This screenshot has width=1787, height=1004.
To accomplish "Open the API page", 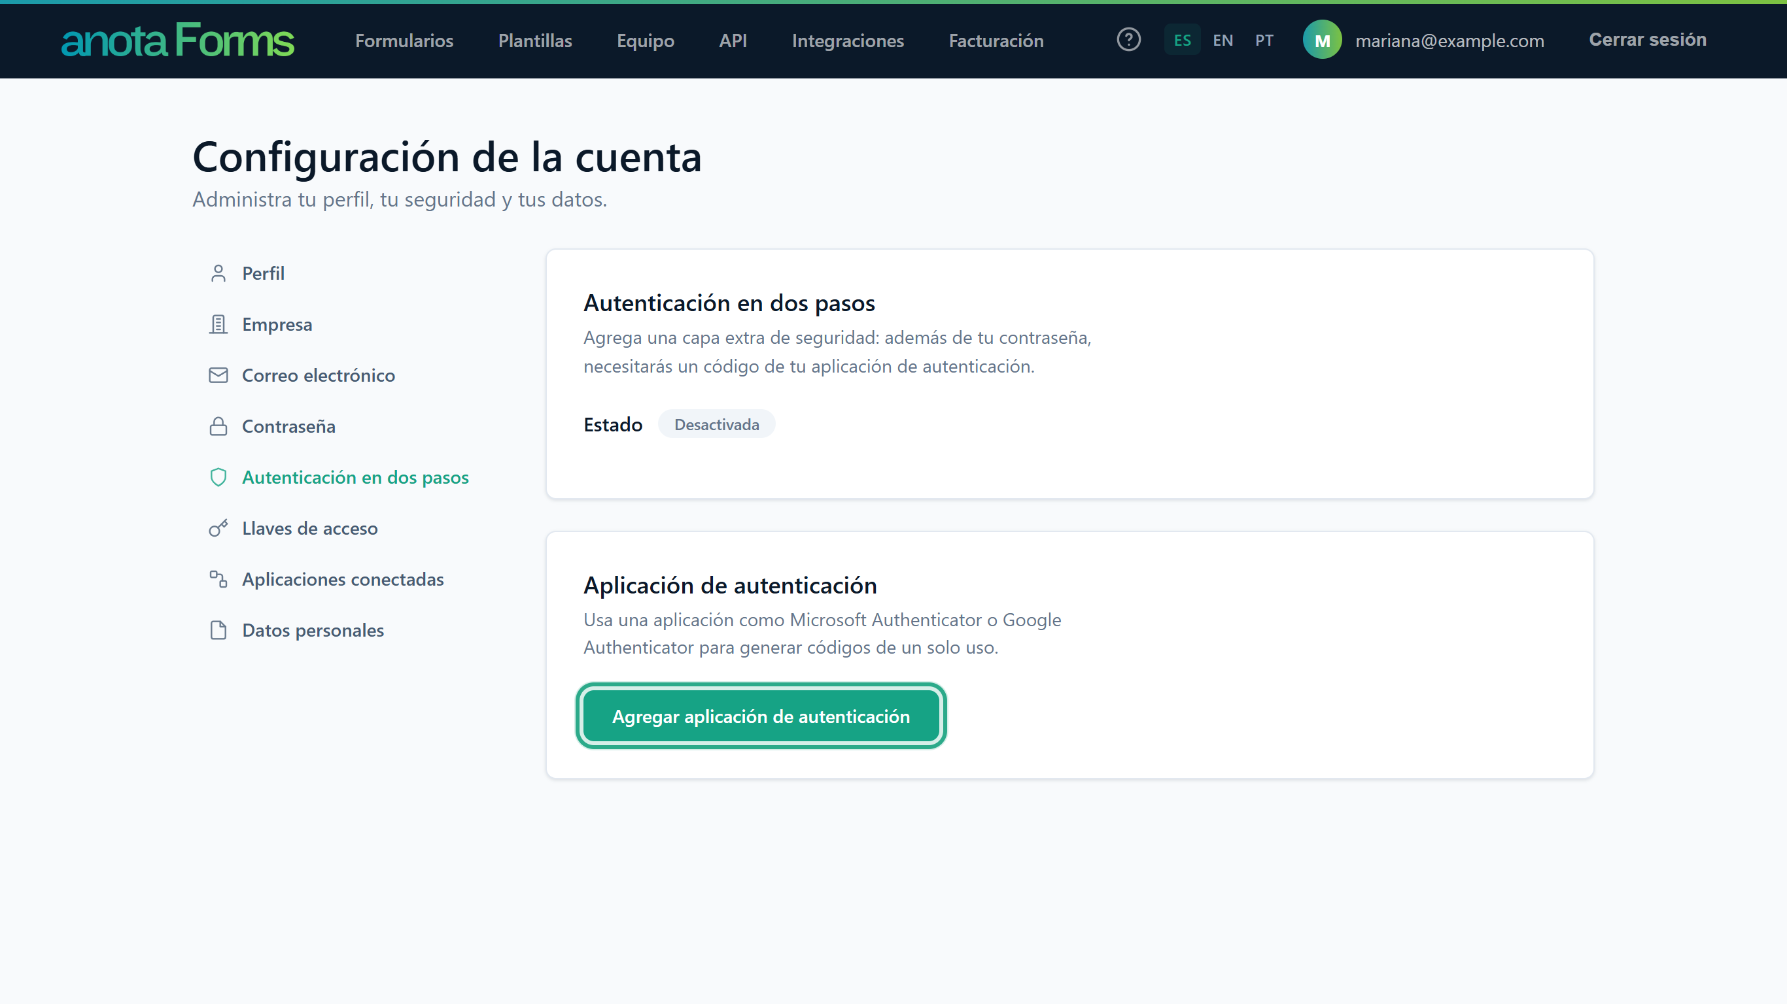I will click(733, 41).
